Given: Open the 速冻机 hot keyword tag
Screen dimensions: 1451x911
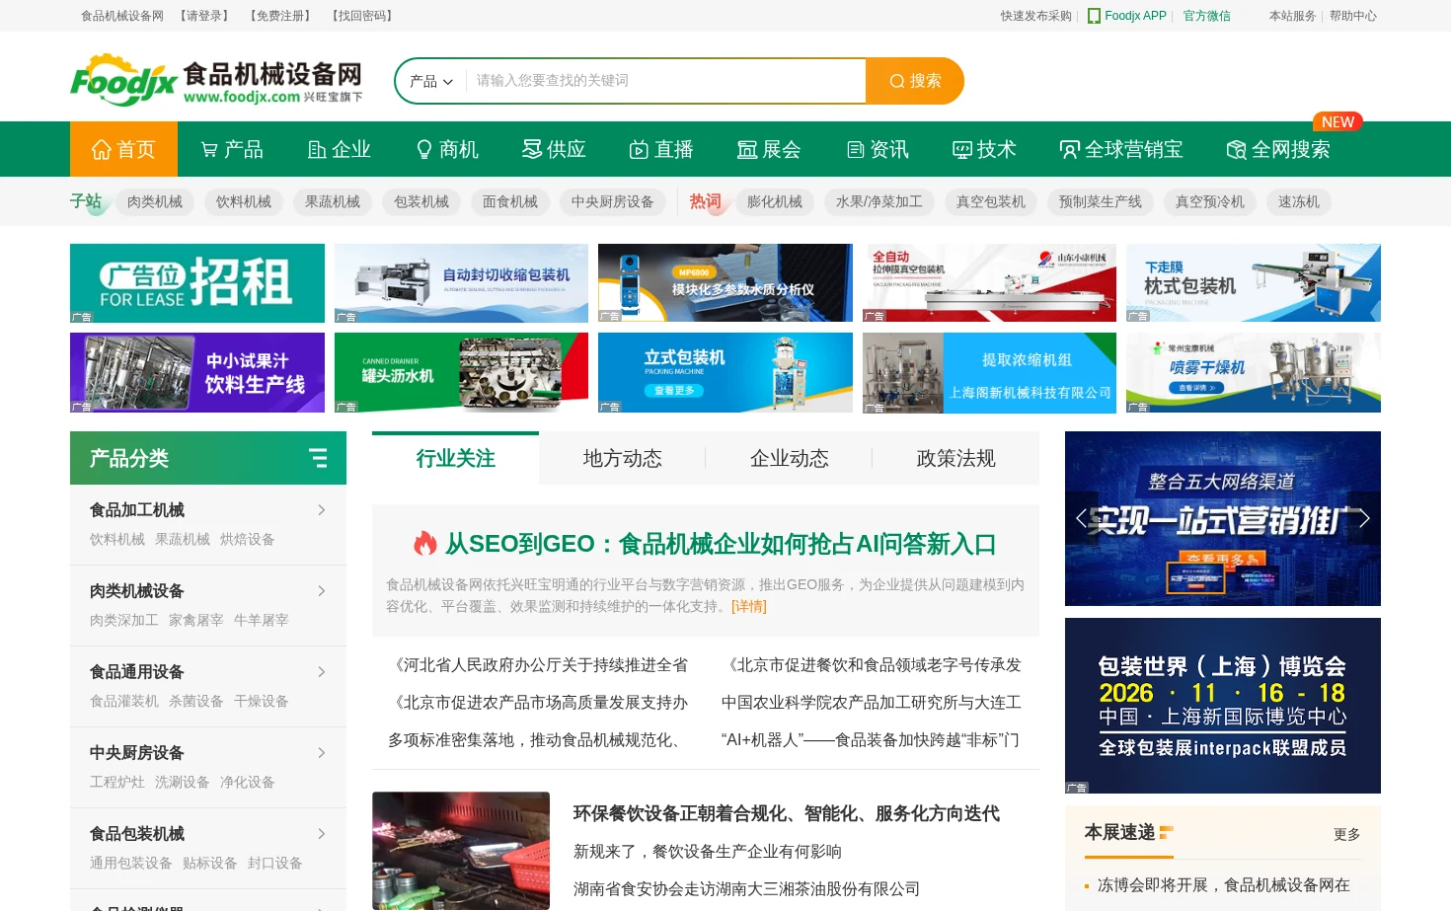Looking at the screenshot, I should click(x=1299, y=201).
